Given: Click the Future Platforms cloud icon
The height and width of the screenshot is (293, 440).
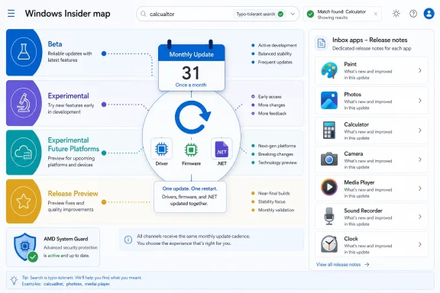Looking at the screenshot, I should (x=24, y=153).
